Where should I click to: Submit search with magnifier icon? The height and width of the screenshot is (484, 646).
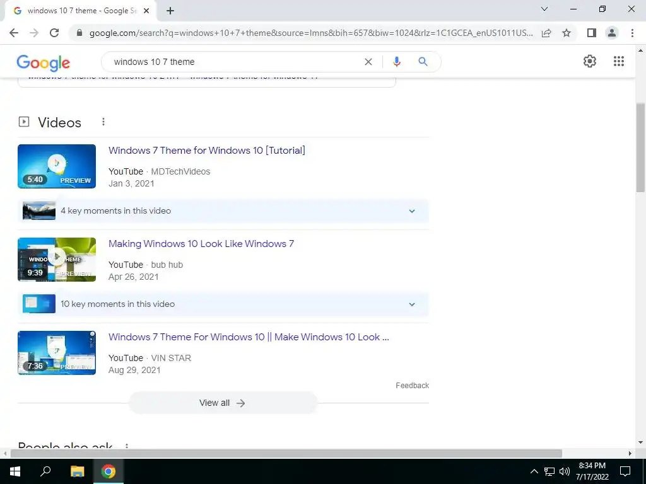click(423, 62)
